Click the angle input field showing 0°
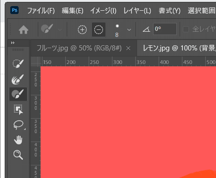The height and width of the screenshot is (178, 216). point(165,29)
